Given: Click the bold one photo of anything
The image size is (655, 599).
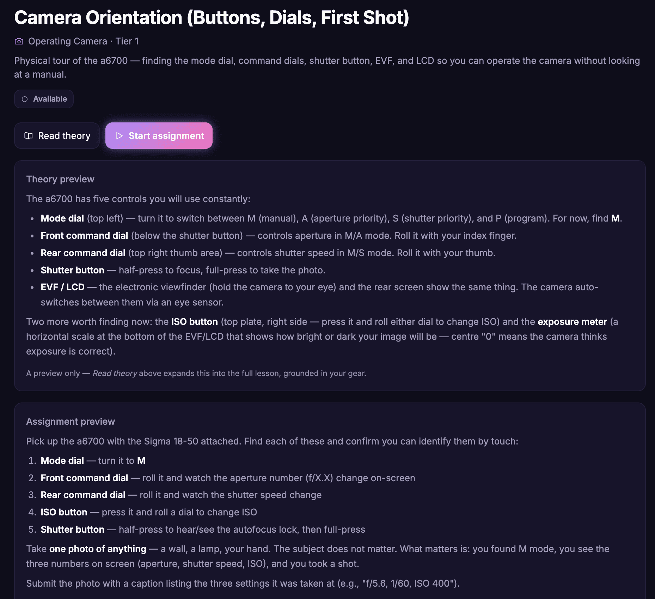Looking at the screenshot, I should click(x=98, y=549).
